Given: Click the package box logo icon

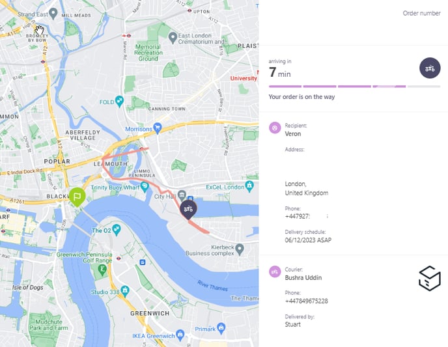Looking at the screenshot, I should pos(430,279).
